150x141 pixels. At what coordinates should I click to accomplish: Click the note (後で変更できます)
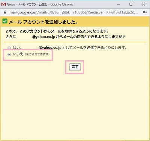click(x=37, y=54)
